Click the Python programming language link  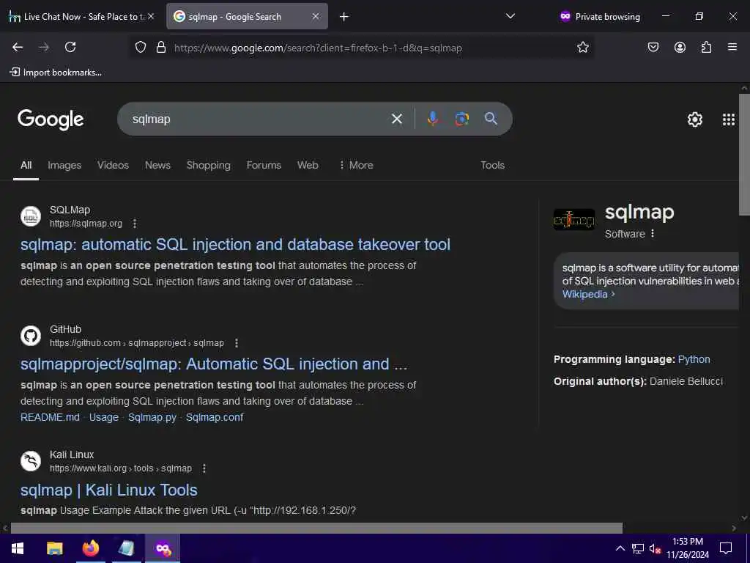(x=694, y=359)
